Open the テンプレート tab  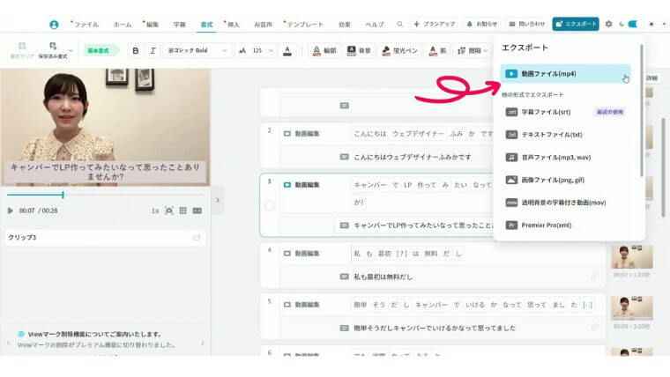(305, 25)
